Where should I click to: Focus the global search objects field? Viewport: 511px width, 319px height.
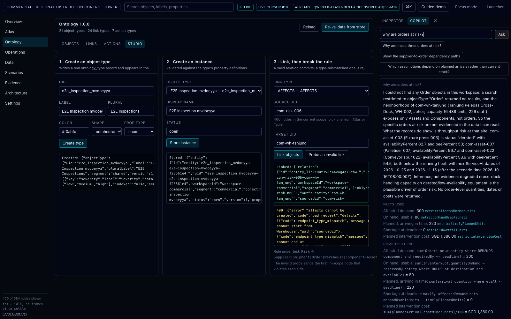coord(179,7)
